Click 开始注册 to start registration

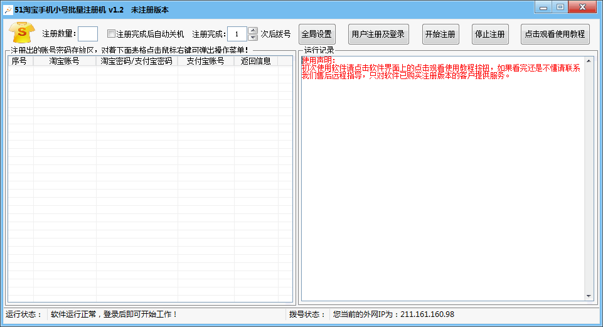(x=440, y=35)
